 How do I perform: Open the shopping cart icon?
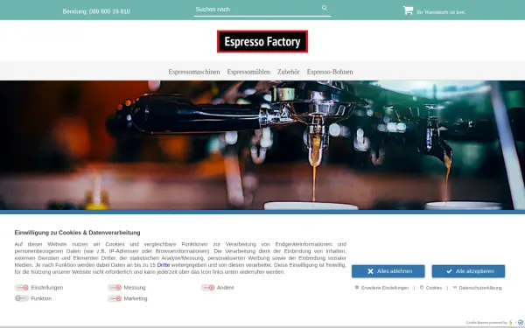click(408, 10)
